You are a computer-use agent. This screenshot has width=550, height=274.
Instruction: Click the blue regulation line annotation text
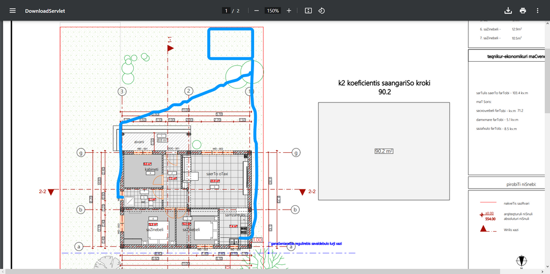[306, 243]
